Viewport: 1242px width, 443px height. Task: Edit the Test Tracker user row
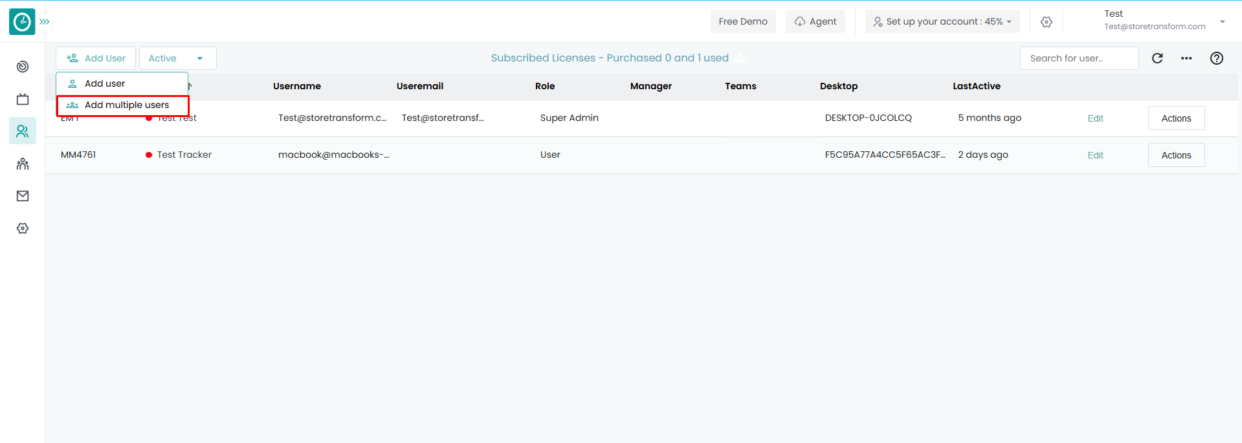[x=1095, y=155]
